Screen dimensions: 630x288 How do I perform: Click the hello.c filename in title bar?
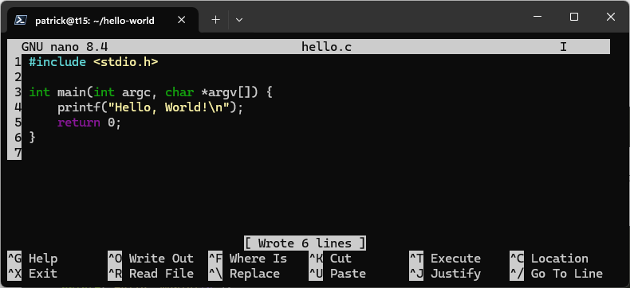click(x=327, y=47)
